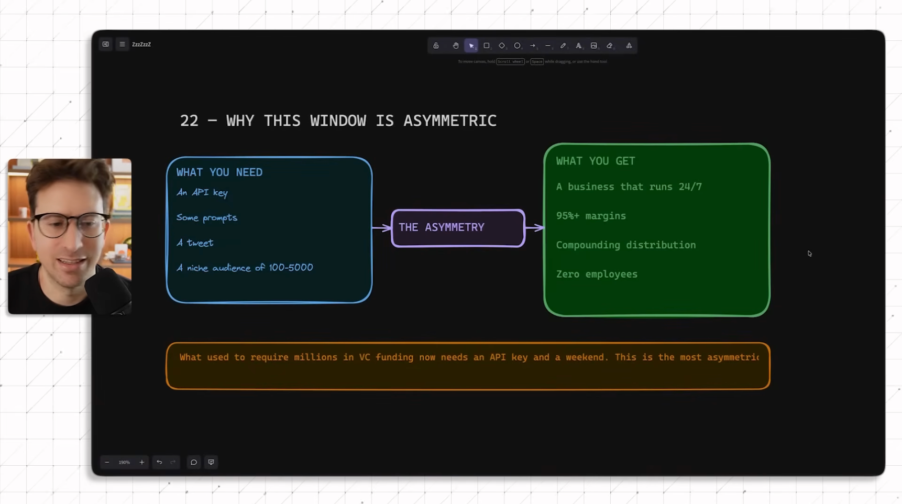
Task: Zoom out with the minus button
Action: 107,462
